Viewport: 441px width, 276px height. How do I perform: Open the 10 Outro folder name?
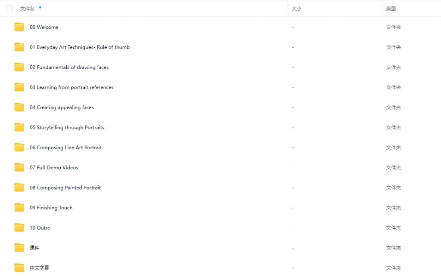click(x=40, y=228)
